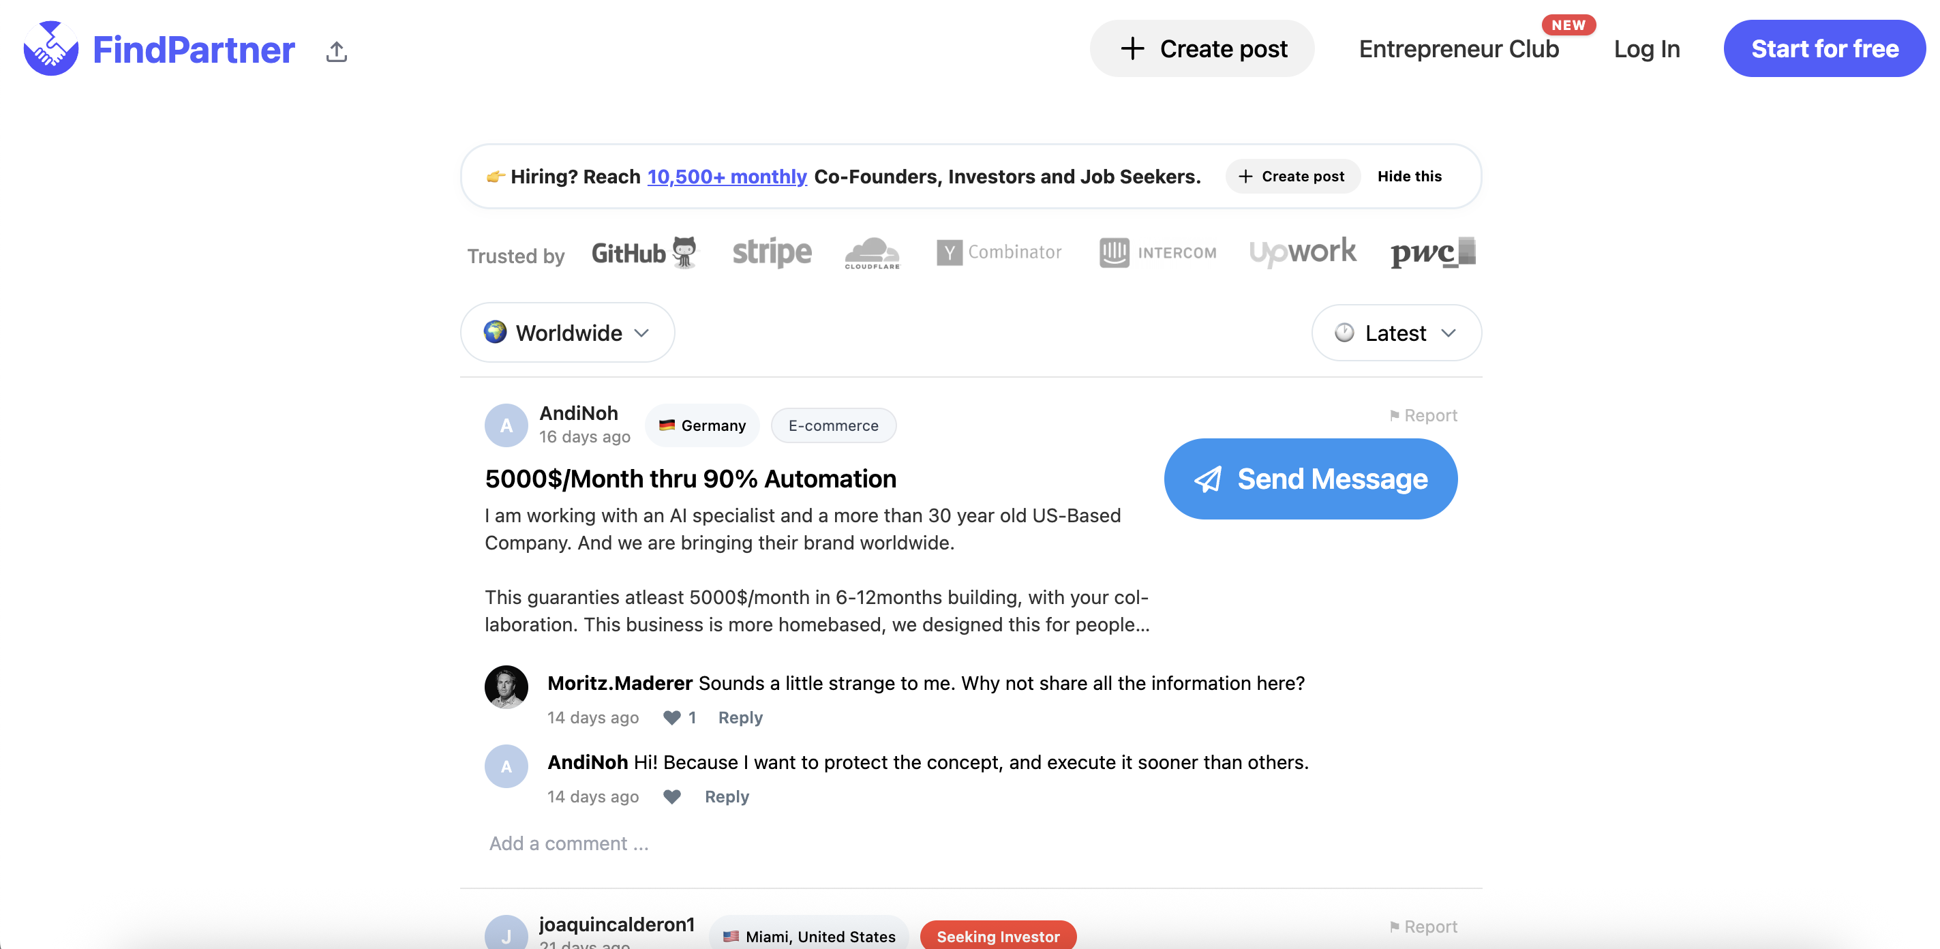The height and width of the screenshot is (949, 1940).
Task: Reply to AndiNoh's comment
Action: coord(727,797)
